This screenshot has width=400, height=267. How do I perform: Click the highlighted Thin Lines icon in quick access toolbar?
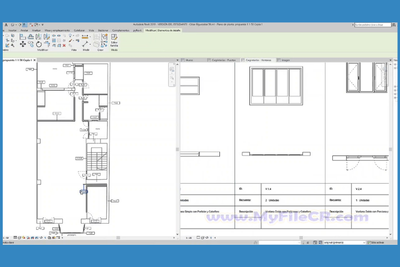25,25
